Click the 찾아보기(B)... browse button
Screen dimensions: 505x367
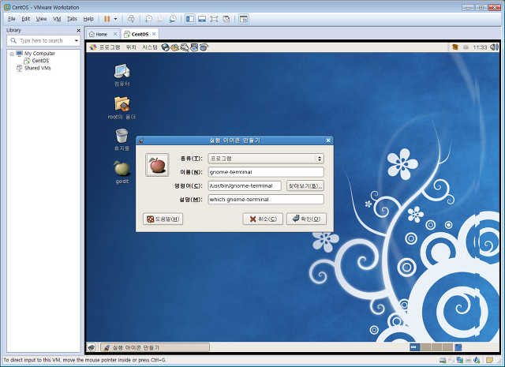click(305, 186)
